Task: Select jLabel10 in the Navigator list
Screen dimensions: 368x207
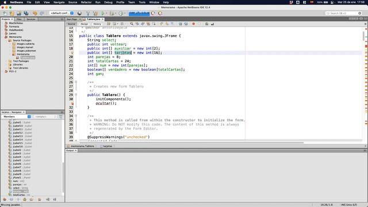Action: [x=18, y=126]
